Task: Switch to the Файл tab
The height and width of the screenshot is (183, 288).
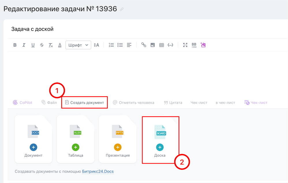Action: (x=49, y=102)
